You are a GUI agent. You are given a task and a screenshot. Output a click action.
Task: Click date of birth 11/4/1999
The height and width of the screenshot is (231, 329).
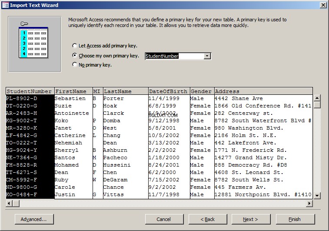tap(164, 98)
